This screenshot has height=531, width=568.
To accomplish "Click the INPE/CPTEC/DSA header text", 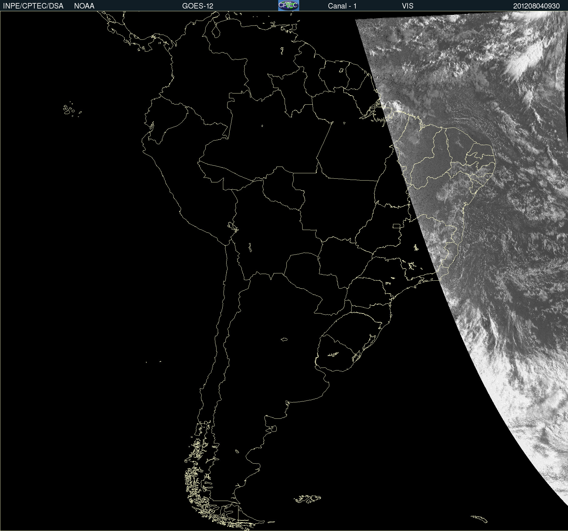I will pyautogui.click(x=33, y=6).
